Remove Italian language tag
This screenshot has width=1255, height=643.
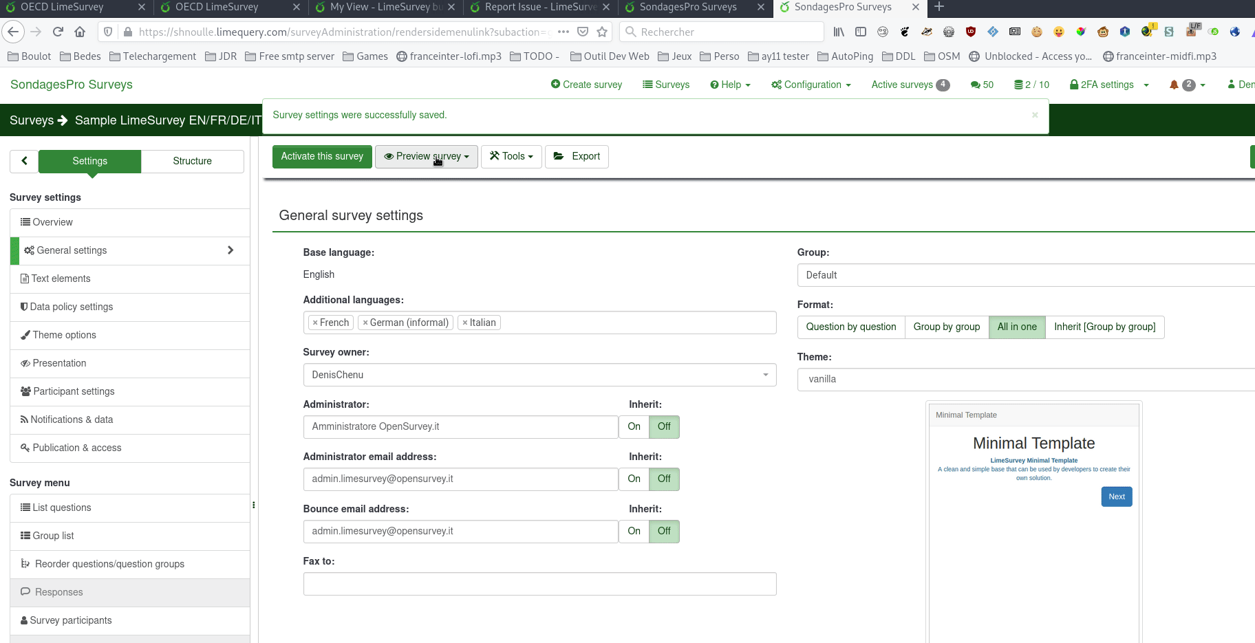coord(465,323)
